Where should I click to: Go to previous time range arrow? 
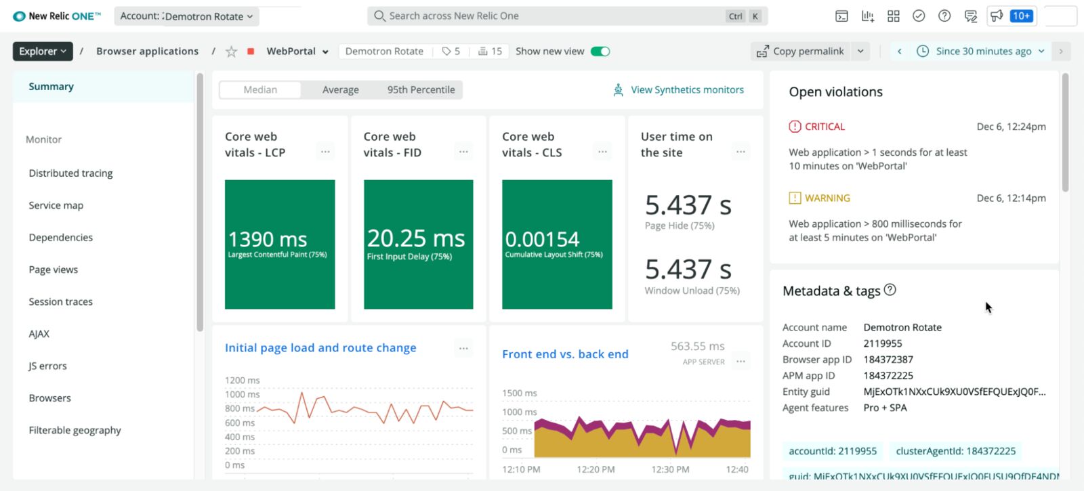tap(899, 51)
